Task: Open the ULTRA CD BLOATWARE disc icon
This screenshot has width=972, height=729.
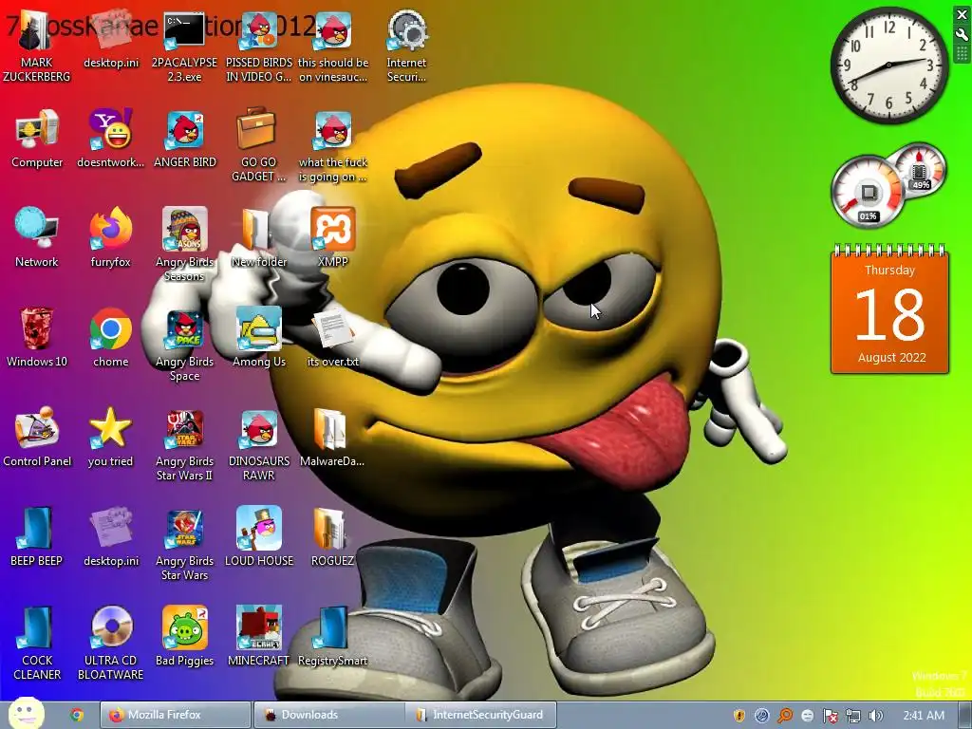Action: pyautogui.click(x=110, y=644)
